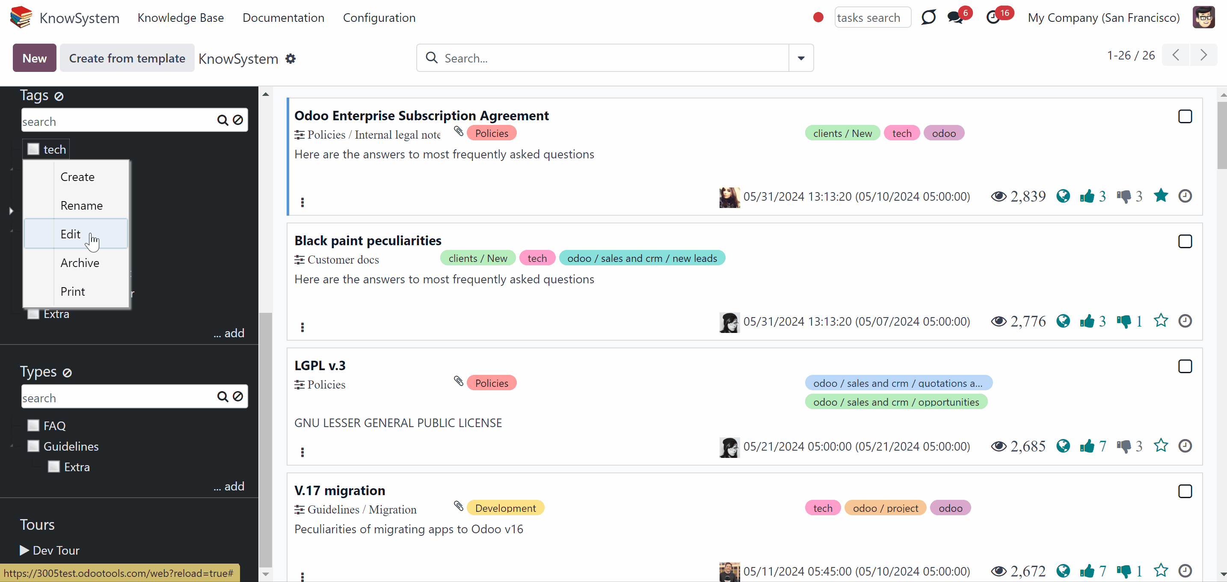Go to the previous page of articles

click(x=1176, y=55)
